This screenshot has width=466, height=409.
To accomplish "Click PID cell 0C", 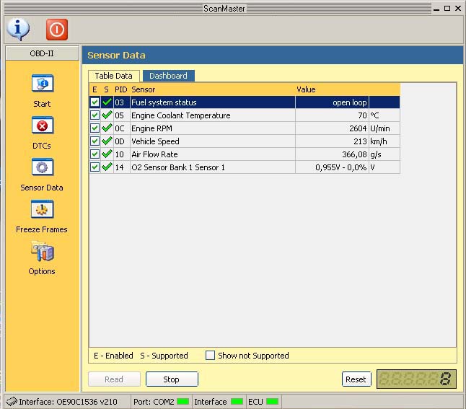I will click(122, 128).
